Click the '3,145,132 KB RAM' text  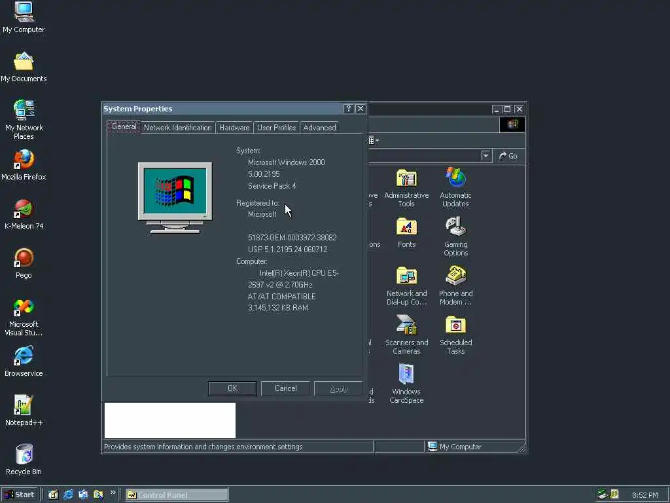[277, 308]
